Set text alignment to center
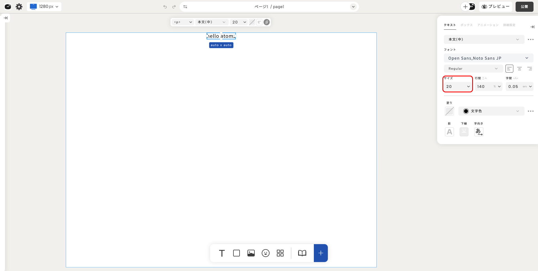The image size is (538, 271). (519, 69)
